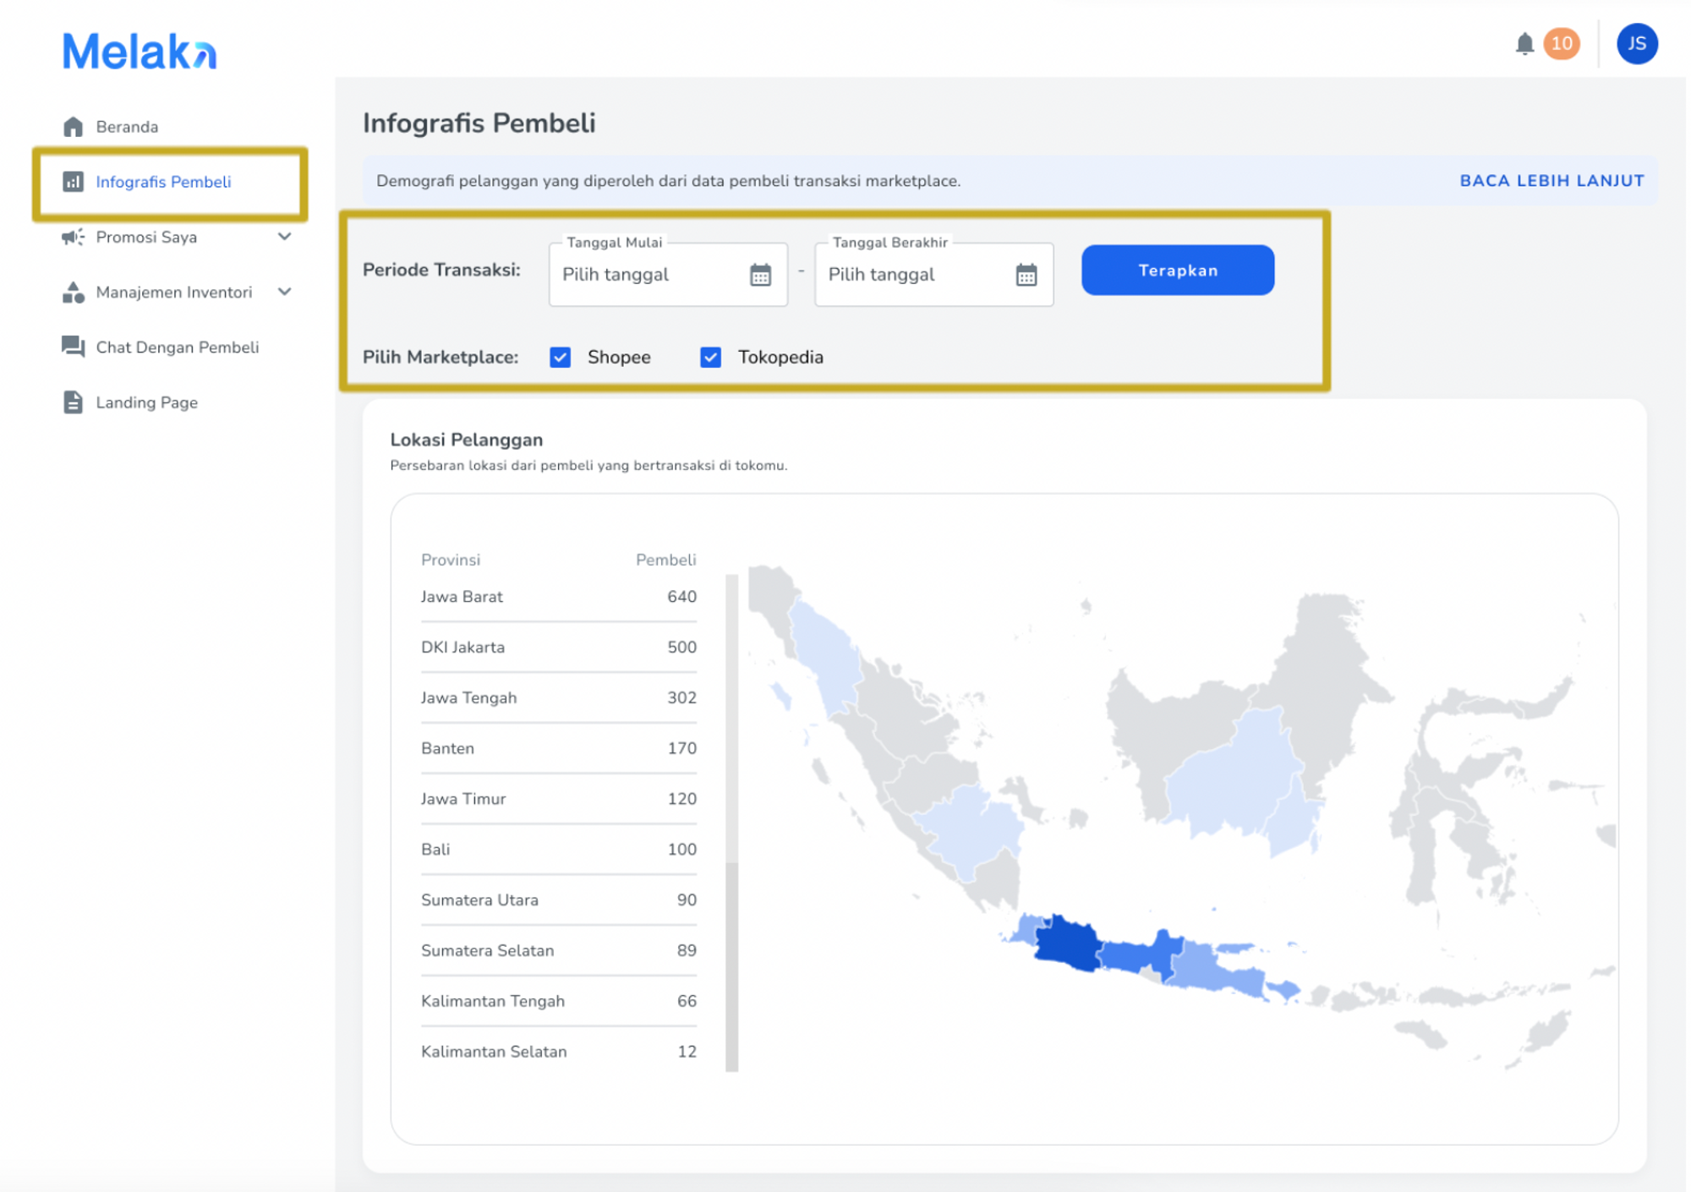Uncheck the Shopee marketplace checkbox

pyautogui.click(x=560, y=357)
